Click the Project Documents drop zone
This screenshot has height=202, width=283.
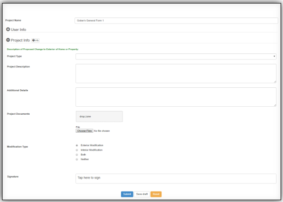[x=99, y=117]
